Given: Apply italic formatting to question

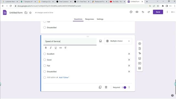Looking at the screenshot, I should pos(51,48).
